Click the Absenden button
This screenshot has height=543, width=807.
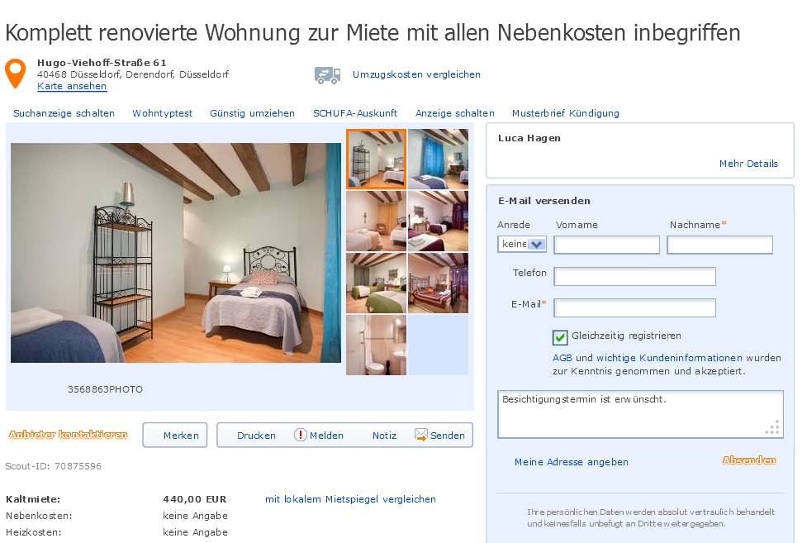pyautogui.click(x=749, y=460)
